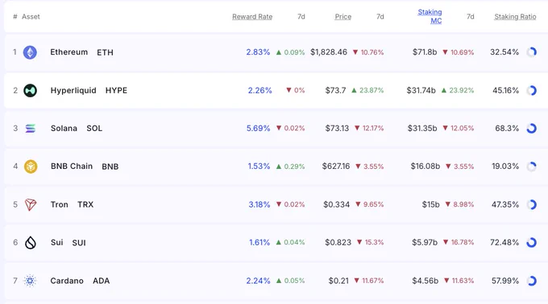Click the Ethereum logo icon
The width and height of the screenshot is (548, 304).
click(x=30, y=52)
